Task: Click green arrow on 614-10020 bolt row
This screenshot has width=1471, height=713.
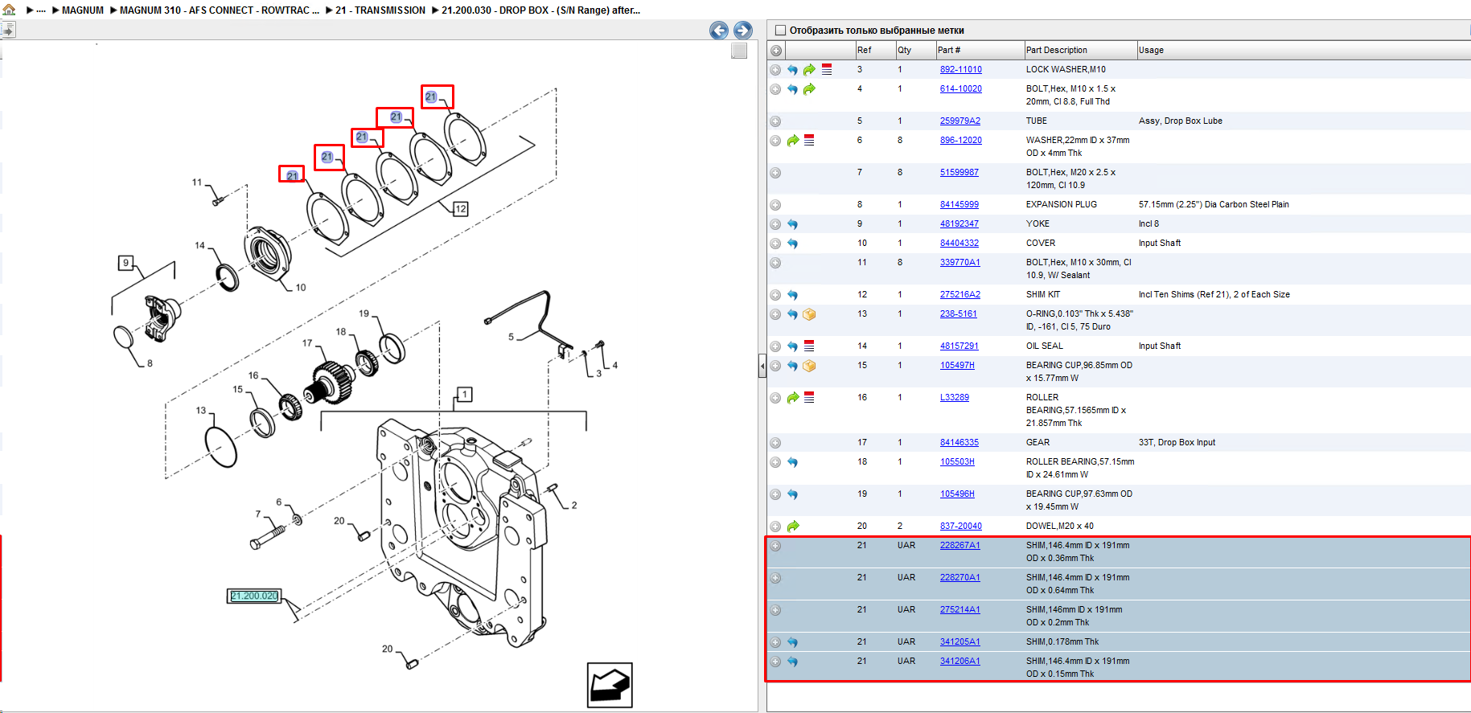Action: click(x=809, y=89)
